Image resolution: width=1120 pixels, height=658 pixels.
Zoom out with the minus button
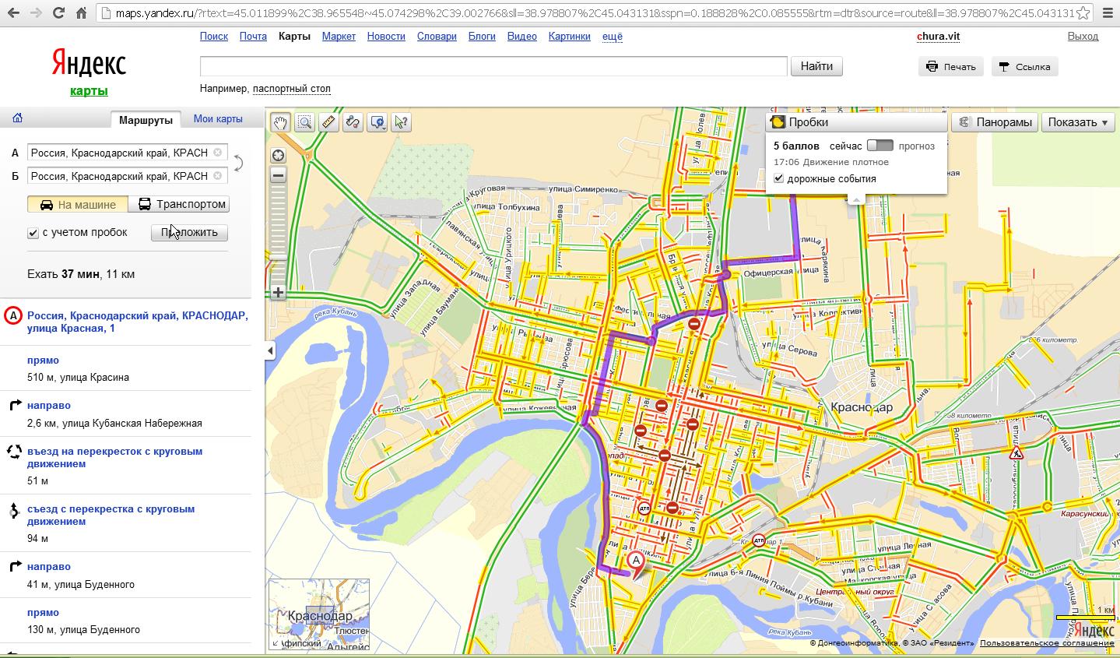tap(278, 176)
